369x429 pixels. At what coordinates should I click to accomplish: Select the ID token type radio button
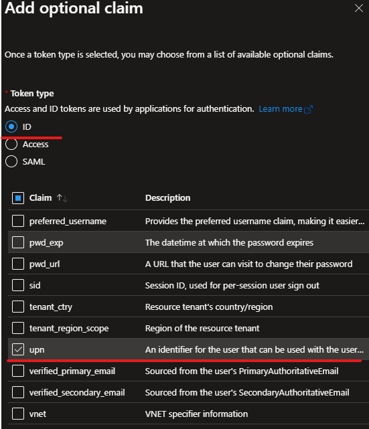tap(11, 126)
